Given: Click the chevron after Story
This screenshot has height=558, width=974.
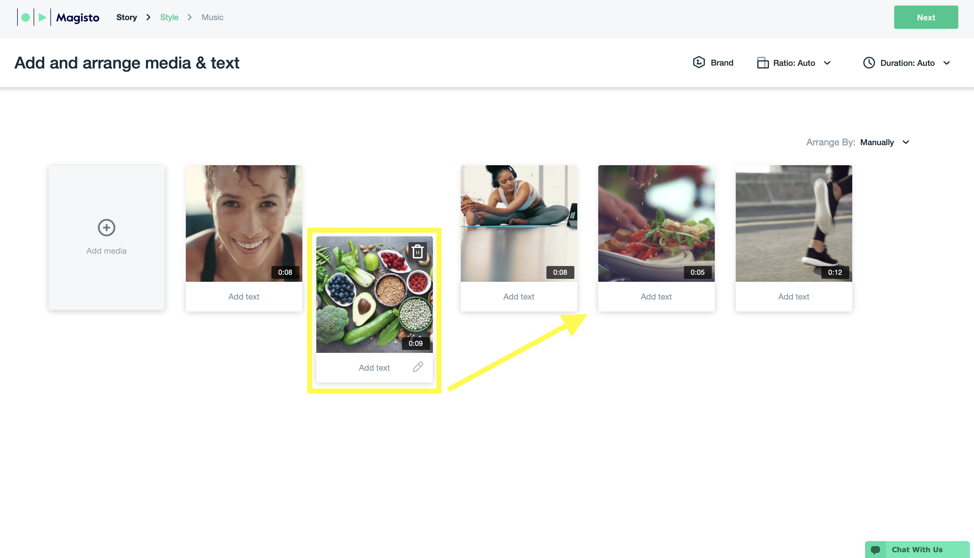Looking at the screenshot, I should click(x=148, y=17).
